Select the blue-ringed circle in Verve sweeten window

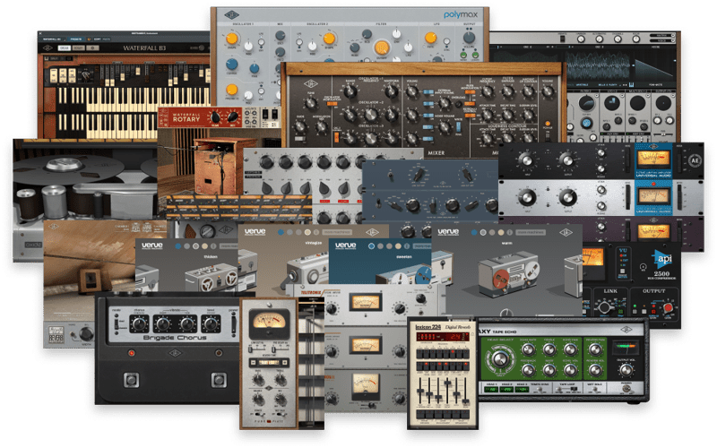[x=371, y=246]
